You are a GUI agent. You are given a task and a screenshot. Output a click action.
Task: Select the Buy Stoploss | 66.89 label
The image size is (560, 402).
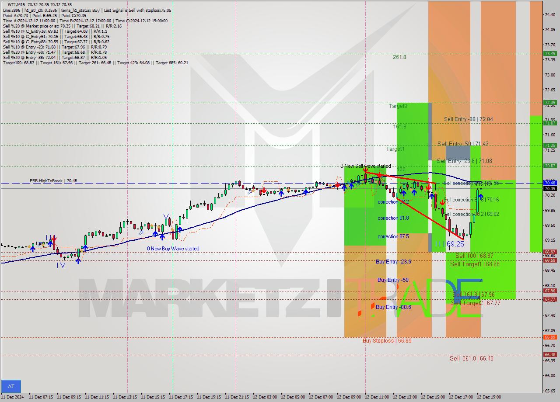tap(387, 340)
